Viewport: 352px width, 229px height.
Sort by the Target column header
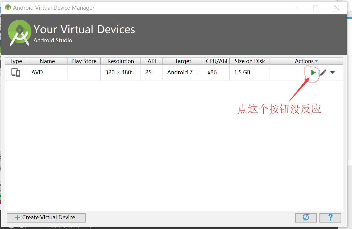183,61
